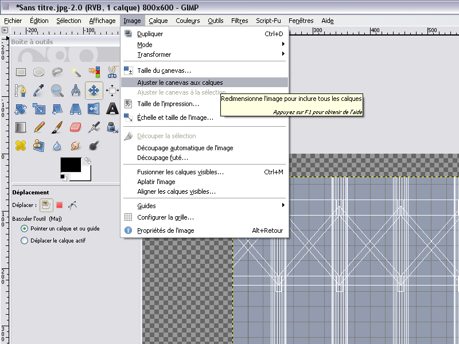The image size is (459, 344).
Task: Reset colors to default black and white
Action: point(64,177)
